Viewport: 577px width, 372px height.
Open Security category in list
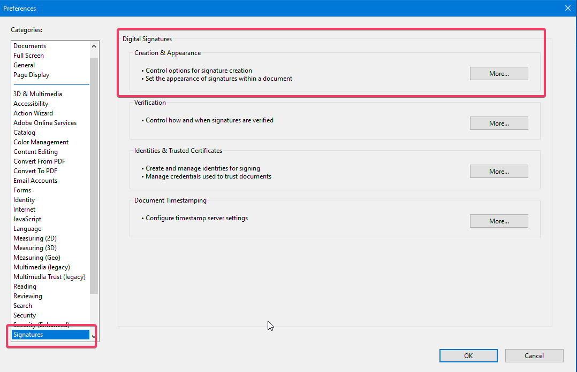pos(25,315)
